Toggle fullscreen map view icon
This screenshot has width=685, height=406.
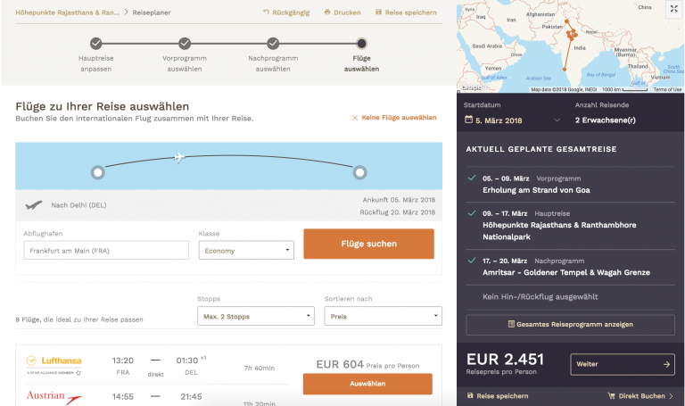(x=673, y=9)
